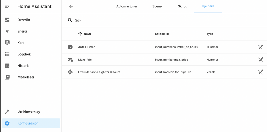Click the edit-off icon for Antall Timer
The width and height of the screenshot is (267, 132).
coord(261,47)
